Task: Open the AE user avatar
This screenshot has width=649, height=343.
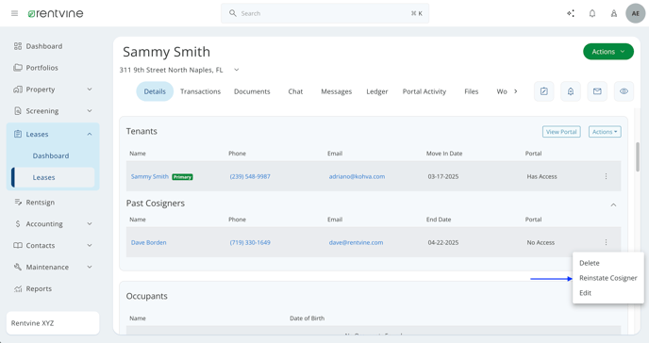Action: pyautogui.click(x=636, y=13)
